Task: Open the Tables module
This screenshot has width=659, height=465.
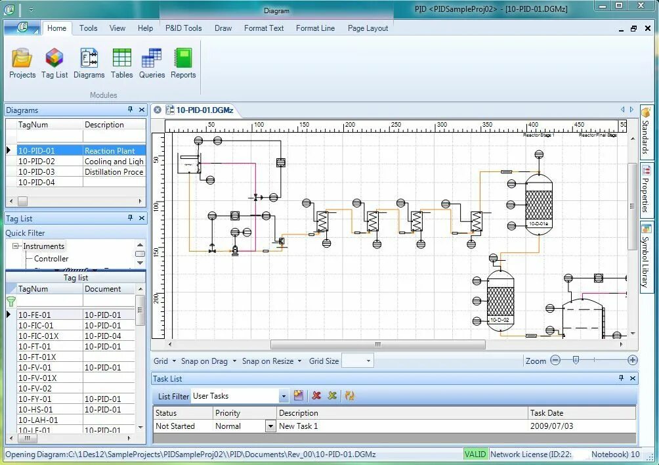Action: click(x=122, y=63)
